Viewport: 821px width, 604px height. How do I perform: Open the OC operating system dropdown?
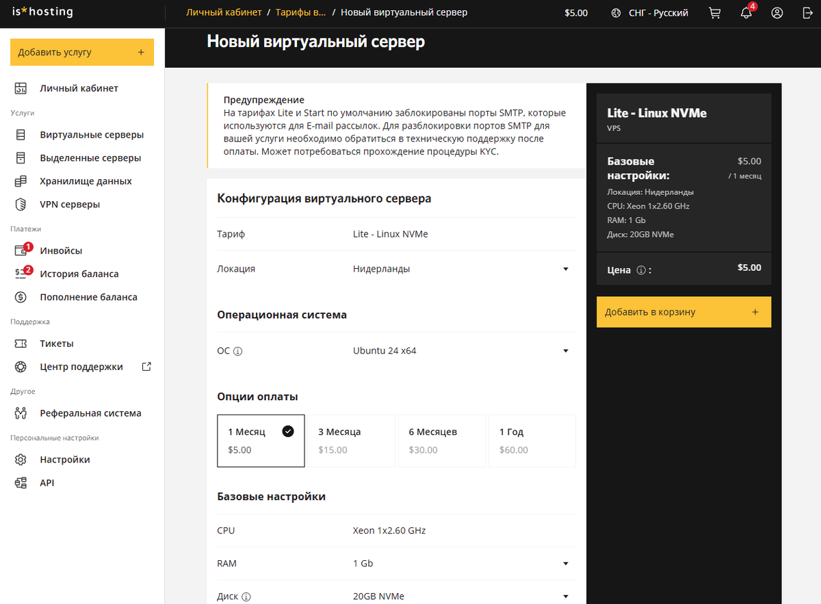[x=566, y=350]
